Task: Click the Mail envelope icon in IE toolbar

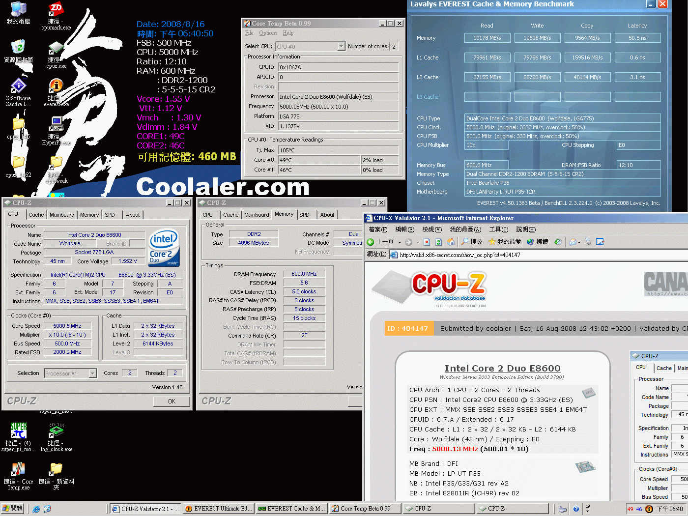Action: [x=573, y=242]
